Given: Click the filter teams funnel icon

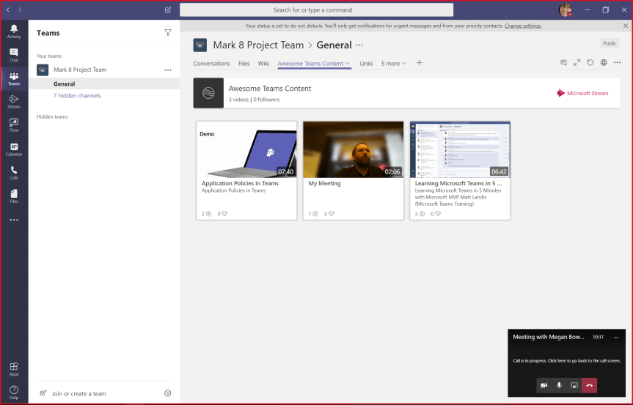Looking at the screenshot, I should (x=168, y=33).
